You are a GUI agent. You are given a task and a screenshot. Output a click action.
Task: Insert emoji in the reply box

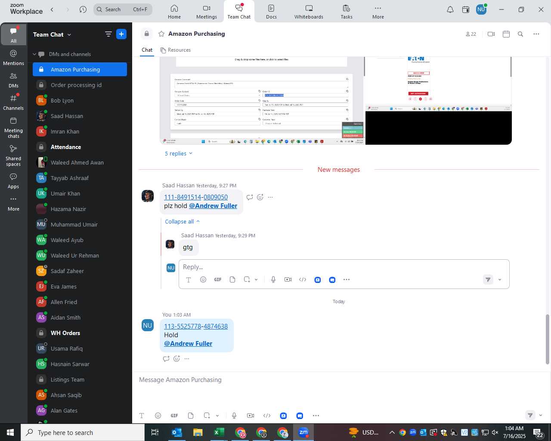[203, 280]
